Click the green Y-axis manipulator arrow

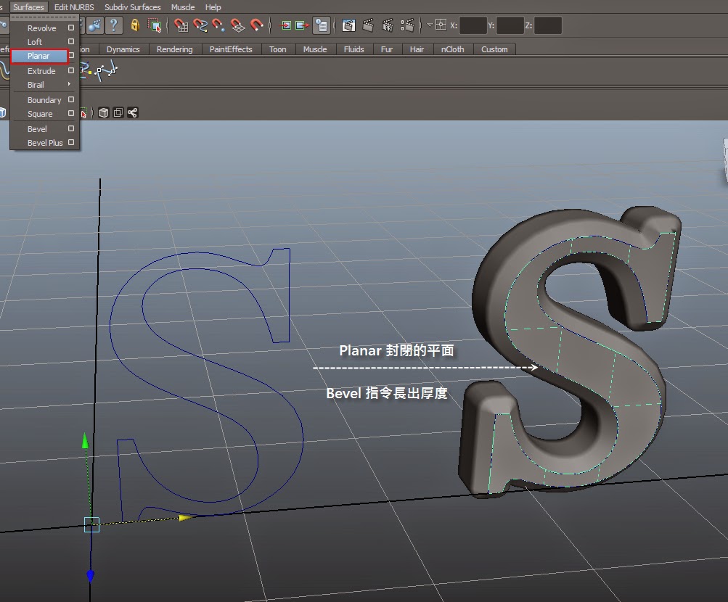85,440
